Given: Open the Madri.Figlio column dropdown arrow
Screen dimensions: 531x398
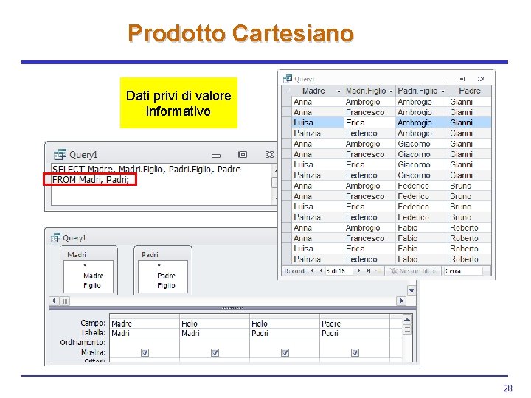Looking at the screenshot, I should coord(391,91).
